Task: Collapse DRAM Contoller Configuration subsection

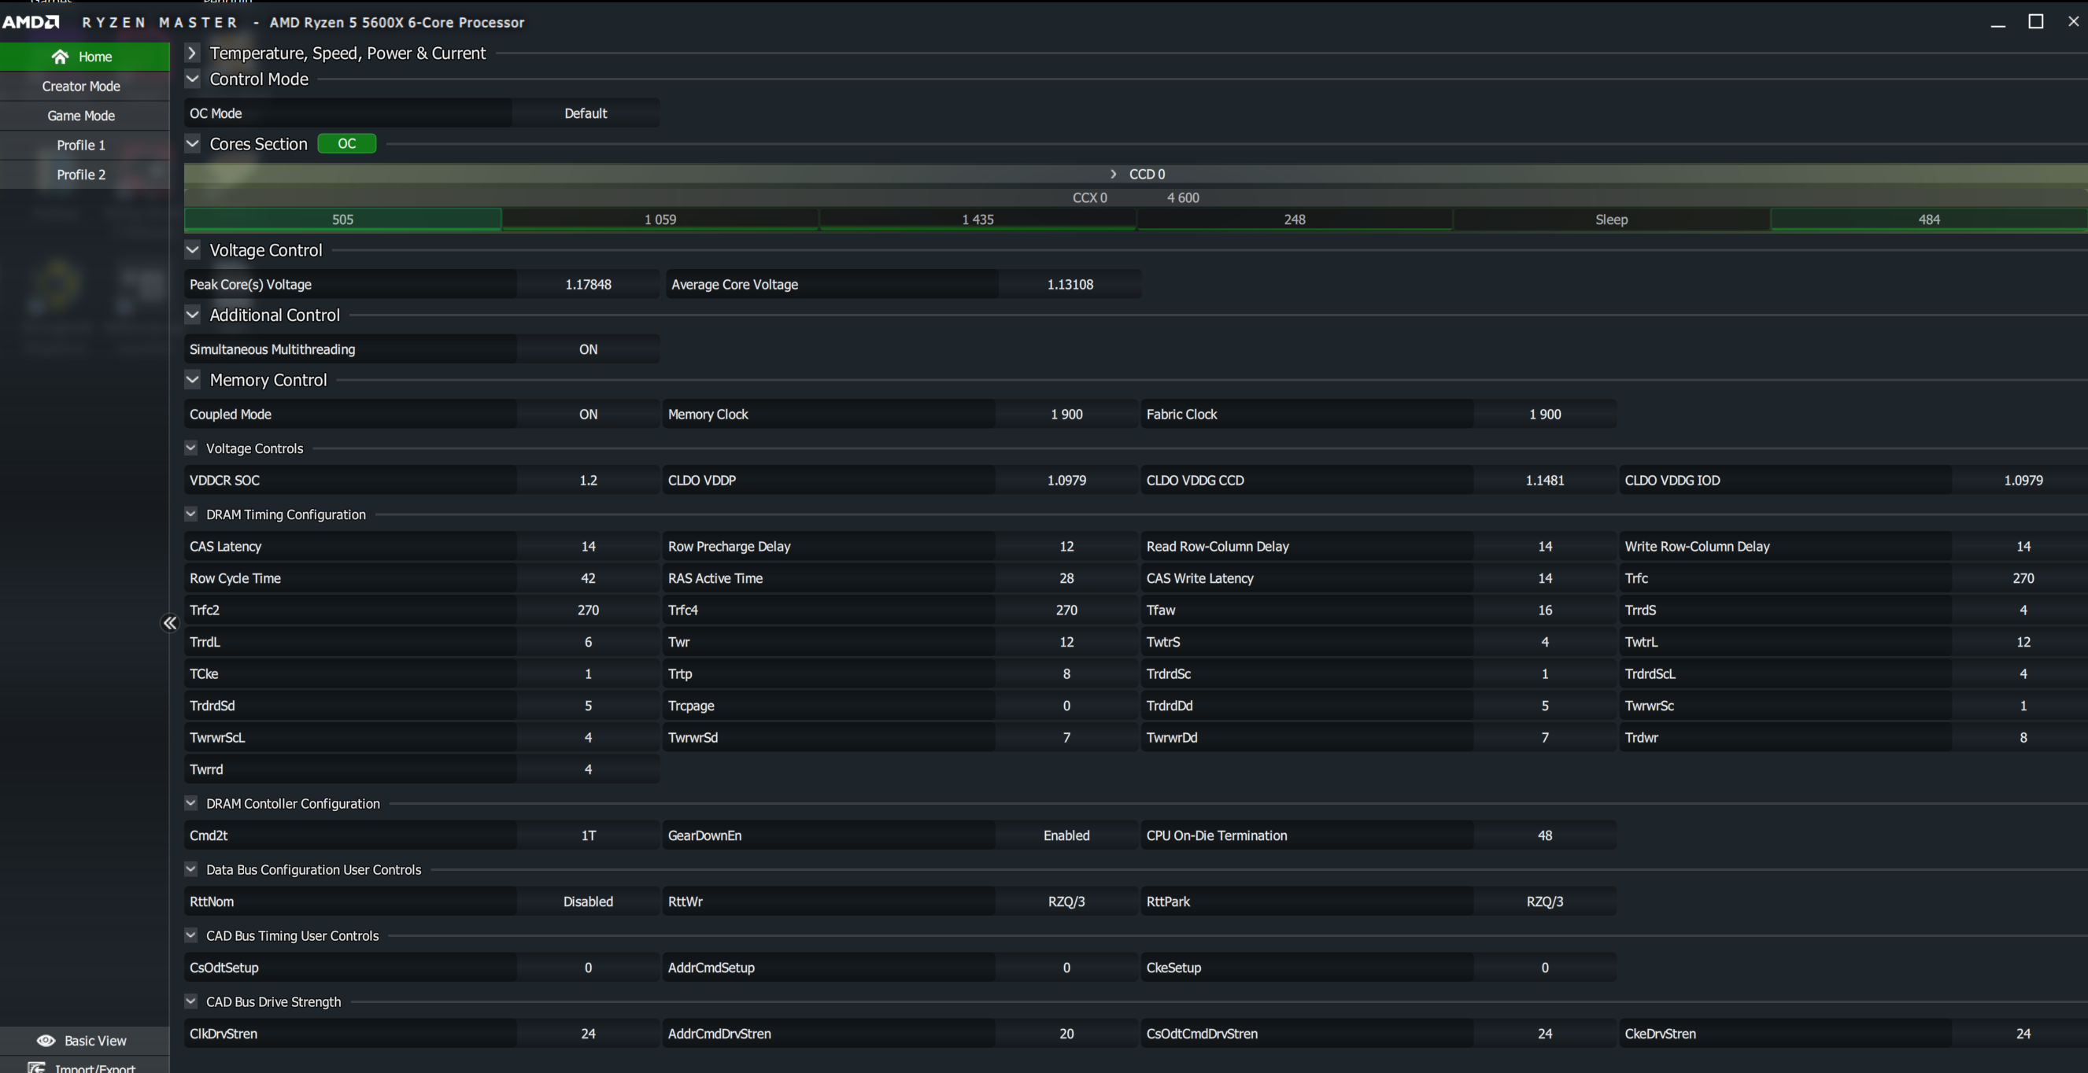Action: [x=190, y=803]
